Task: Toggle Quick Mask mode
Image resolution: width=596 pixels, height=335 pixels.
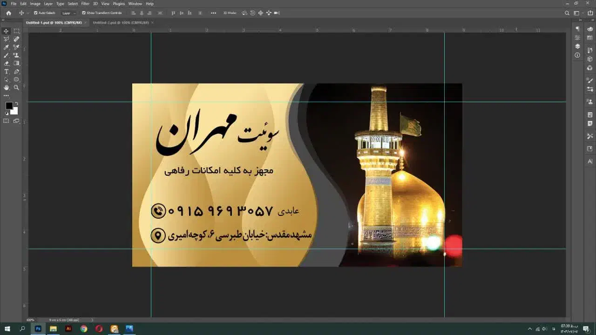Action: [7, 121]
